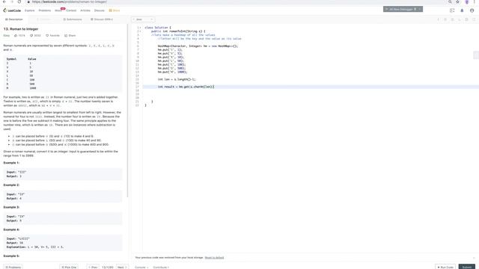This screenshot has height=269, width=479.
Task: Open the Articles nav item
Action: 85,10
